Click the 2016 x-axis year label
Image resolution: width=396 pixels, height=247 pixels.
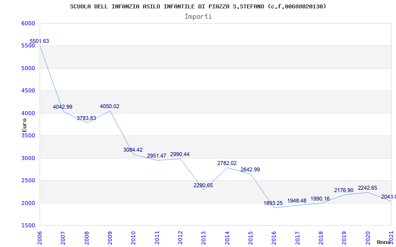click(x=274, y=238)
